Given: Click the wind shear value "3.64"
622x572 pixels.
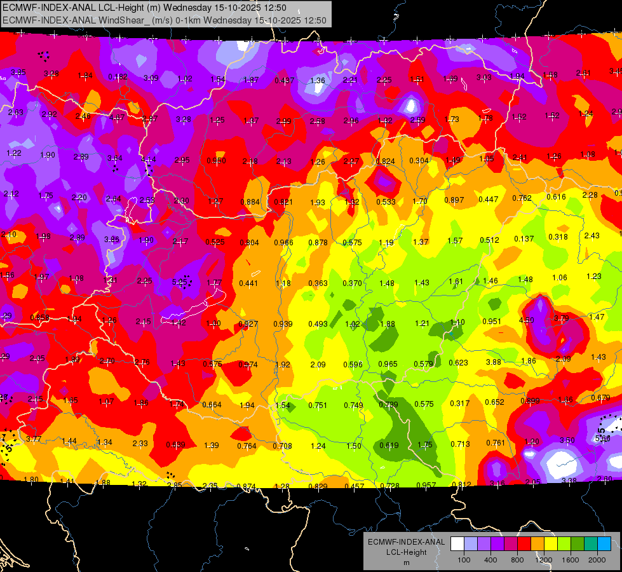Looking at the screenshot, I should pos(115,158).
